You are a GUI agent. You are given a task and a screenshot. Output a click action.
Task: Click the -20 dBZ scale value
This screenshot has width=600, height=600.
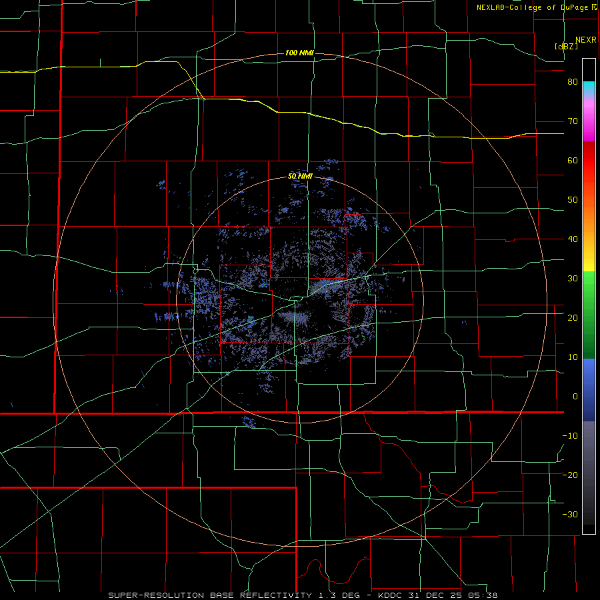click(x=570, y=475)
